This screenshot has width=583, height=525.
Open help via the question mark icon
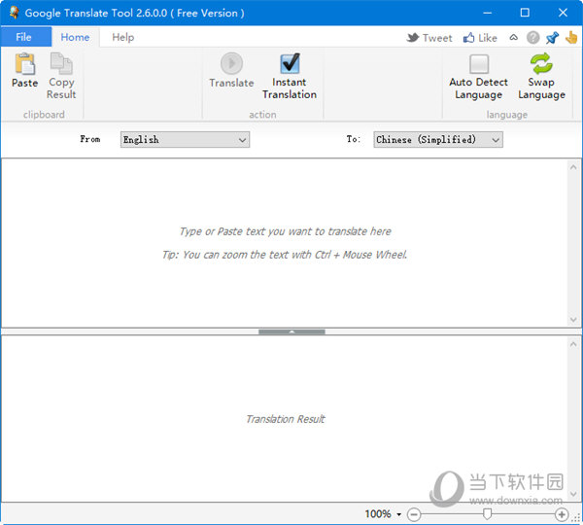pyautogui.click(x=532, y=37)
